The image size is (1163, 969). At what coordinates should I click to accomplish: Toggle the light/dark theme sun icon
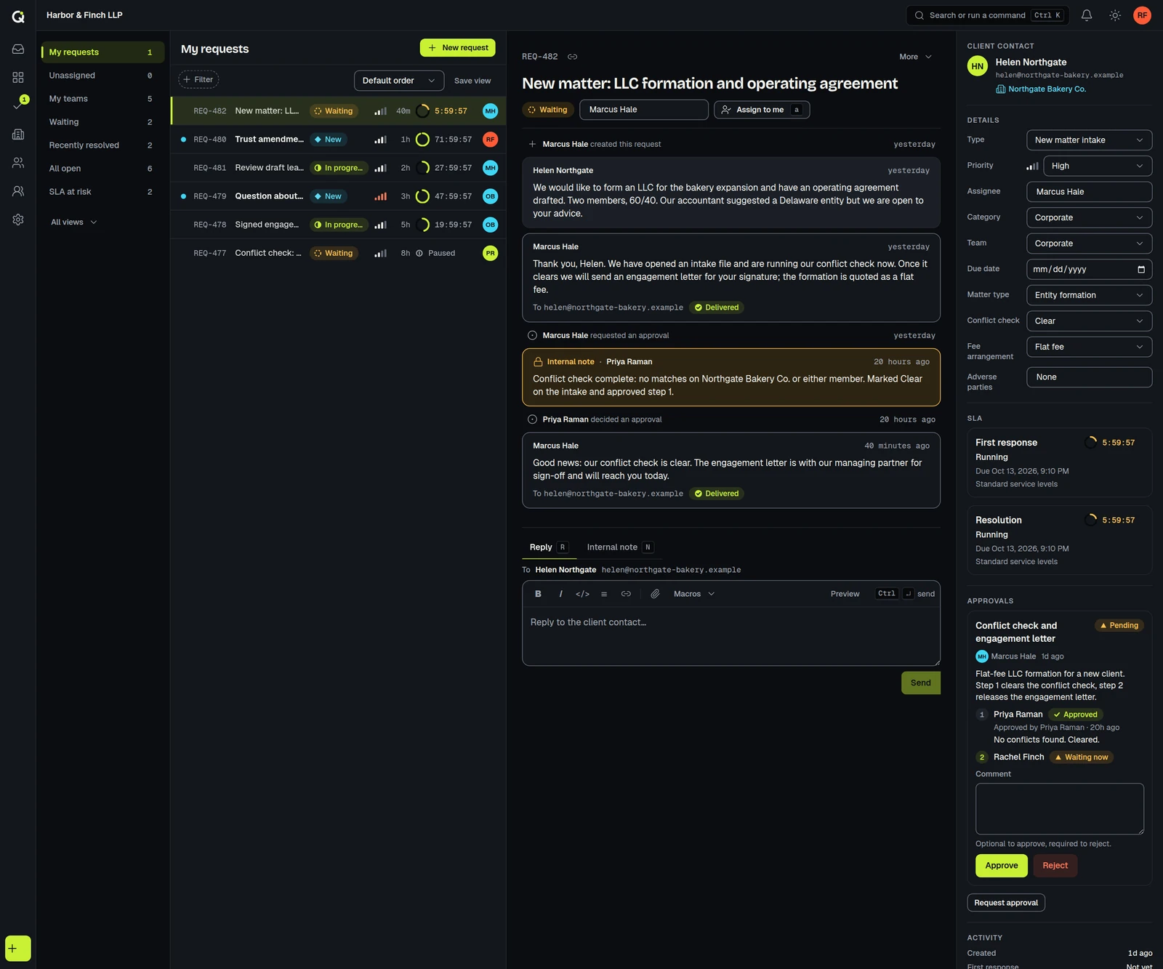[x=1115, y=15]
